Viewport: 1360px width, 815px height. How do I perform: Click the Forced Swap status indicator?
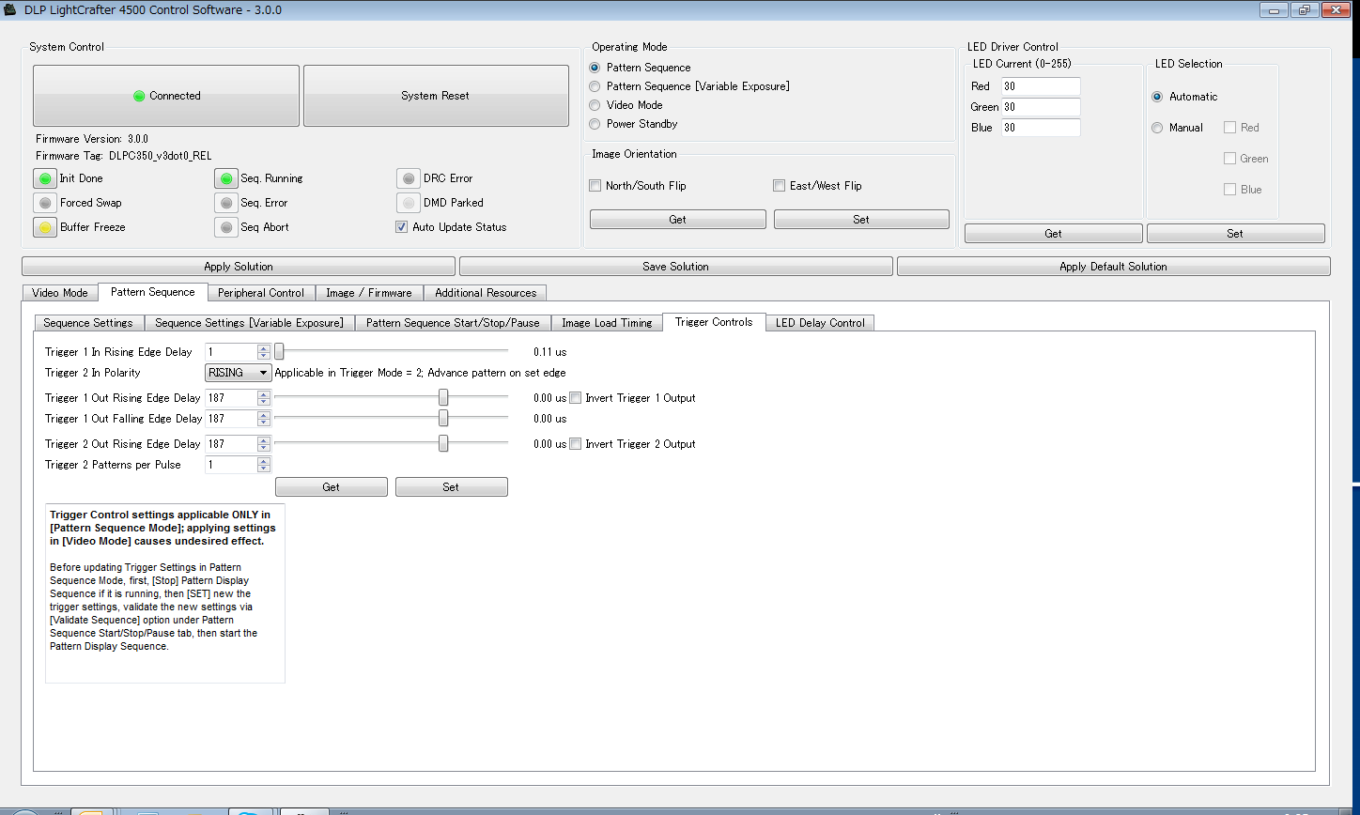[x=44, y=203]
